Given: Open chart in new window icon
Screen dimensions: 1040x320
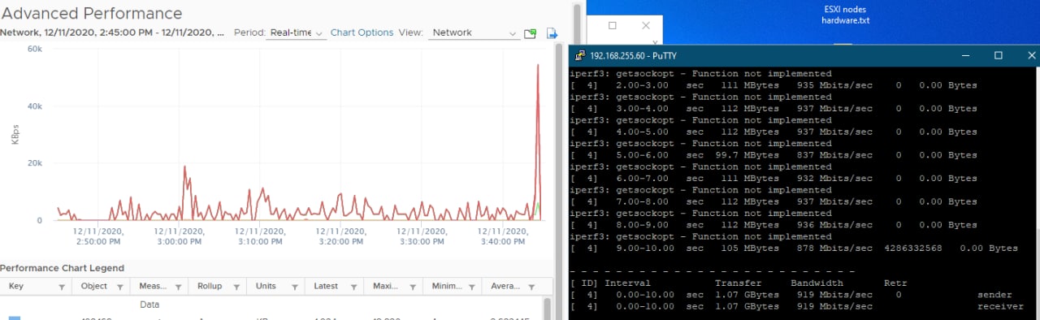Looking at the screenshot, I should tap(531, 33).
